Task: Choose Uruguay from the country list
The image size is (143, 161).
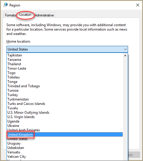Action: pyautogui.click(x=65, y=143)
